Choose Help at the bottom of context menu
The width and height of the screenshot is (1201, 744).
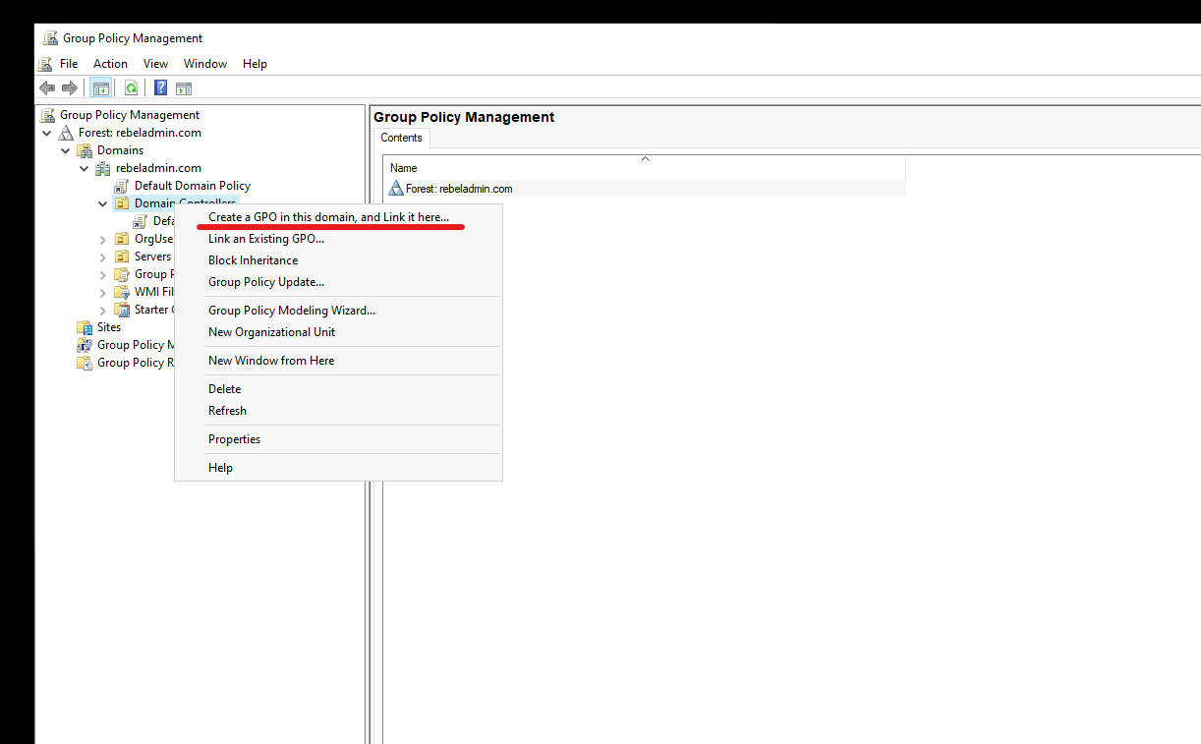tap(338, 468)
